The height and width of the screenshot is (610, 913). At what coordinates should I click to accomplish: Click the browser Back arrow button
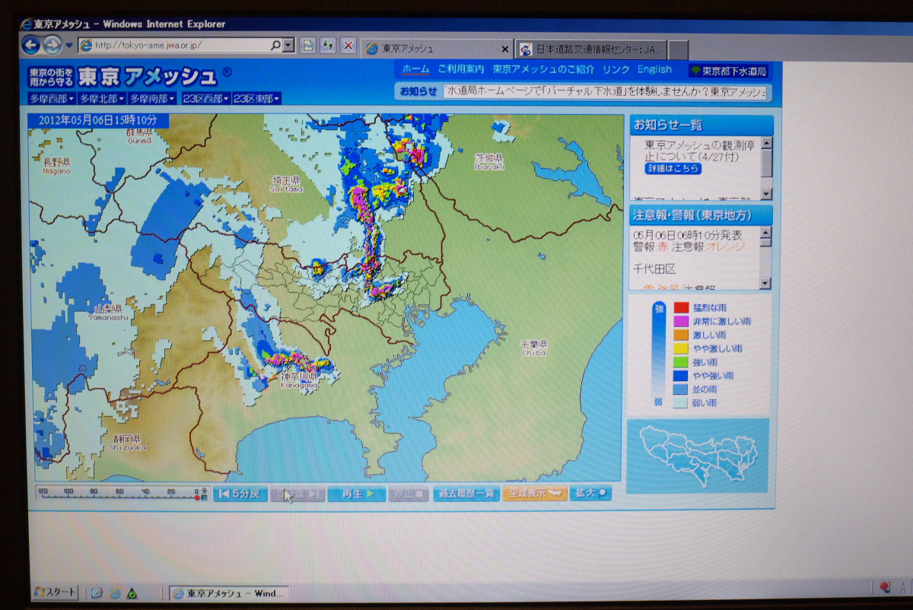(x=30, y=45)
